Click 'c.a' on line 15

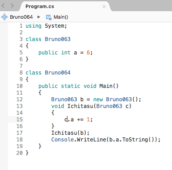[69, 120]
